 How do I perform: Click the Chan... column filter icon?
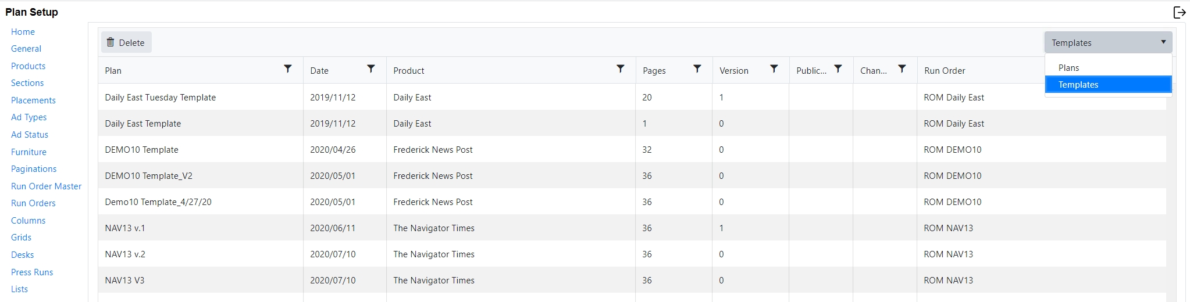point(902,69)
